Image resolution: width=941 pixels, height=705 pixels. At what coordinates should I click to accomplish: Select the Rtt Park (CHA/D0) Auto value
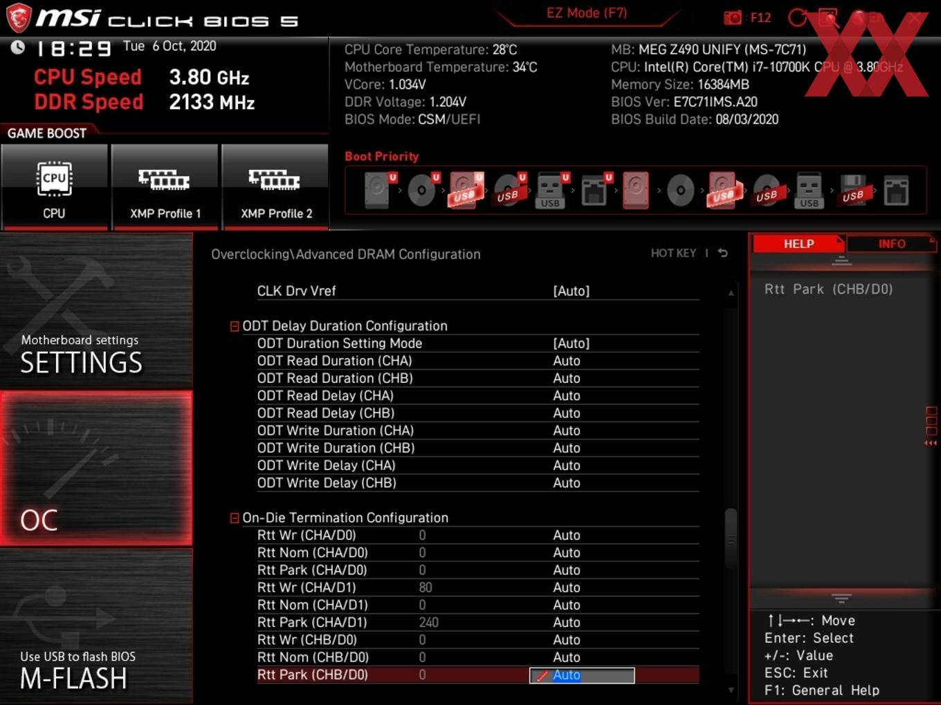(x=567, y=570)
